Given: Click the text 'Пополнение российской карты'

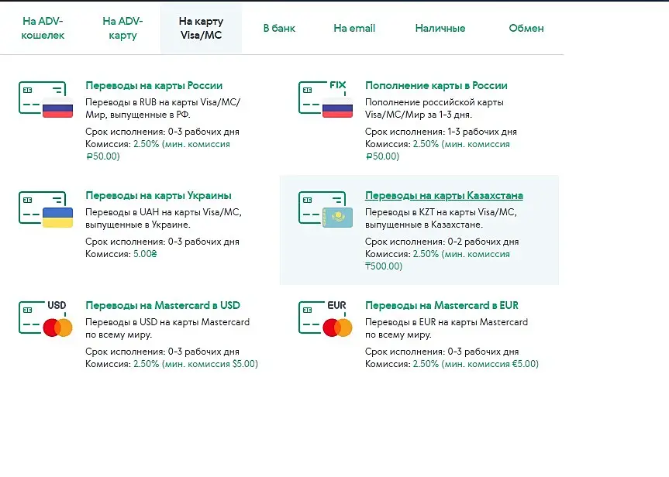Looking at the screenshot, I should coord(434,102).
